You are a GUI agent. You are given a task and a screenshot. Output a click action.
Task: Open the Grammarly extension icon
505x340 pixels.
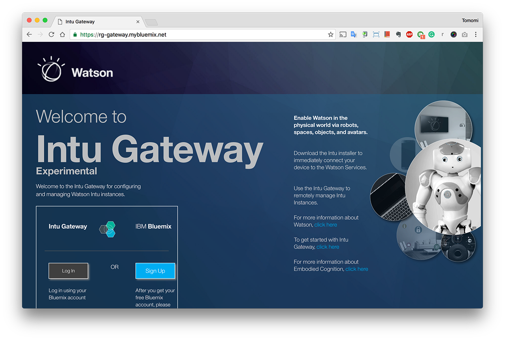coord(432,34)
